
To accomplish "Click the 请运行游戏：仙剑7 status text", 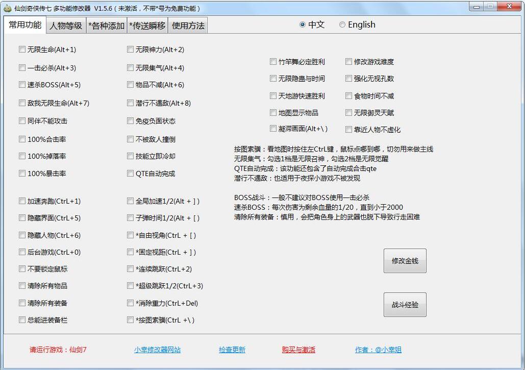I will [58, 350].
